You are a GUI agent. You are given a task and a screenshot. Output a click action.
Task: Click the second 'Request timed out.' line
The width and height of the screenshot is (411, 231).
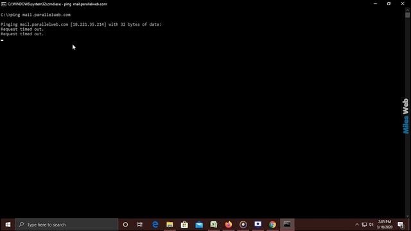(x=22, y=34)
